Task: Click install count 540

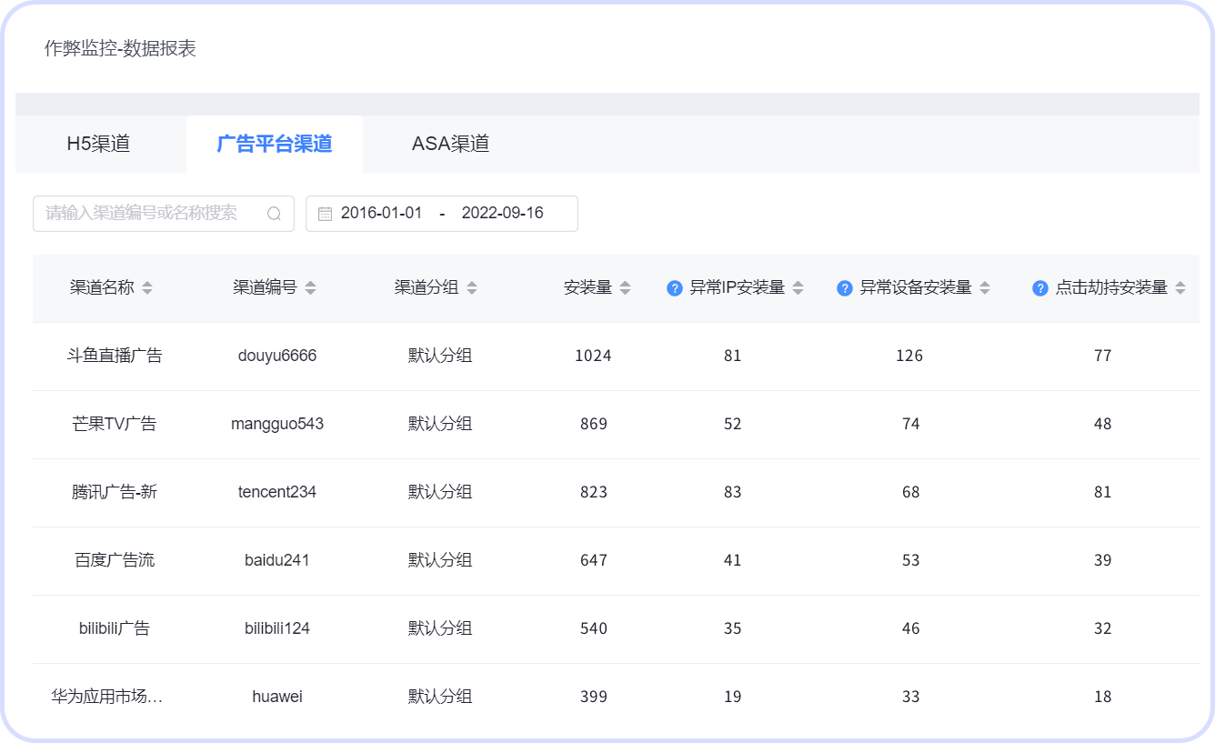Action: point(594,629)
